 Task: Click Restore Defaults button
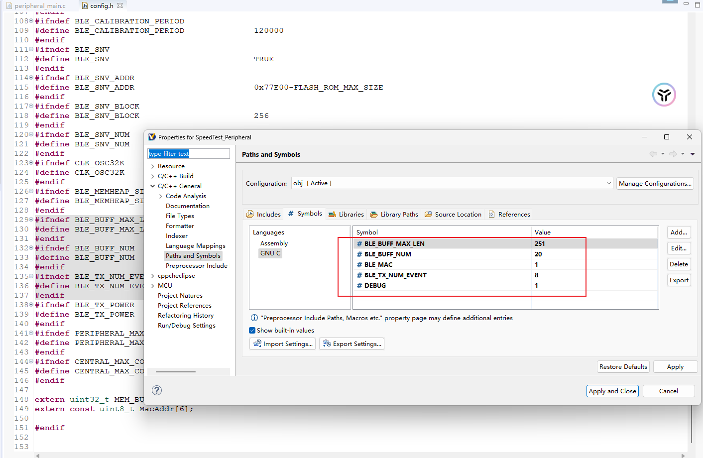623,366
